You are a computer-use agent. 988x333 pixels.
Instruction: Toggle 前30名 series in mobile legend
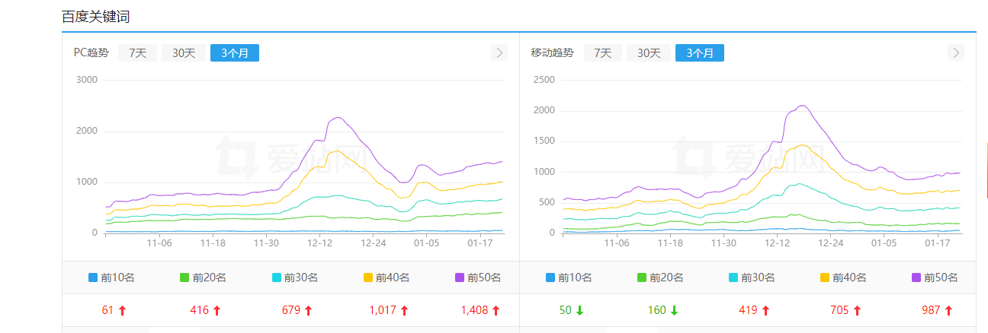coord(752,277)
